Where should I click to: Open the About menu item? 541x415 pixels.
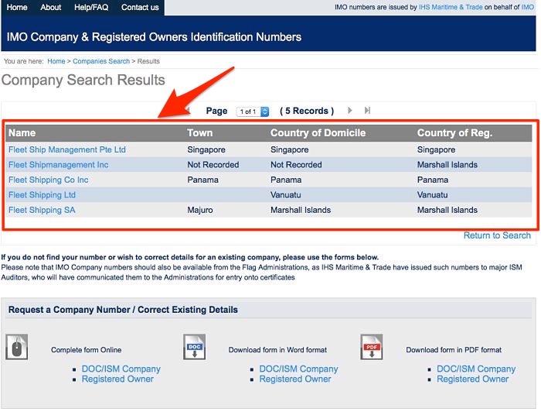51,8
